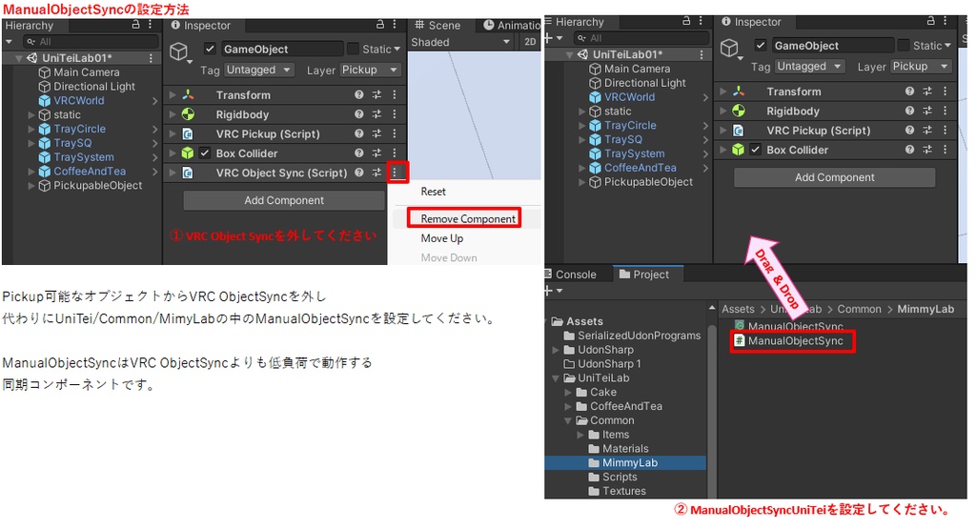The image size is (976, 530).
Task: Open Rigidbody preset icon in left Inspector
Action: (x=376, y=114)
